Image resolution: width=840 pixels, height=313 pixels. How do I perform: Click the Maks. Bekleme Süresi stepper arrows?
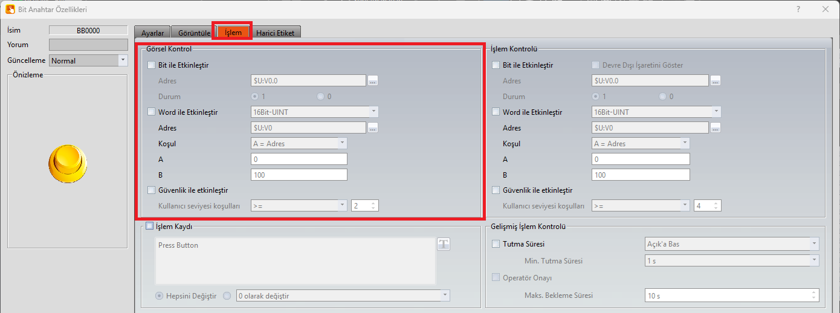tap(815, 295)
